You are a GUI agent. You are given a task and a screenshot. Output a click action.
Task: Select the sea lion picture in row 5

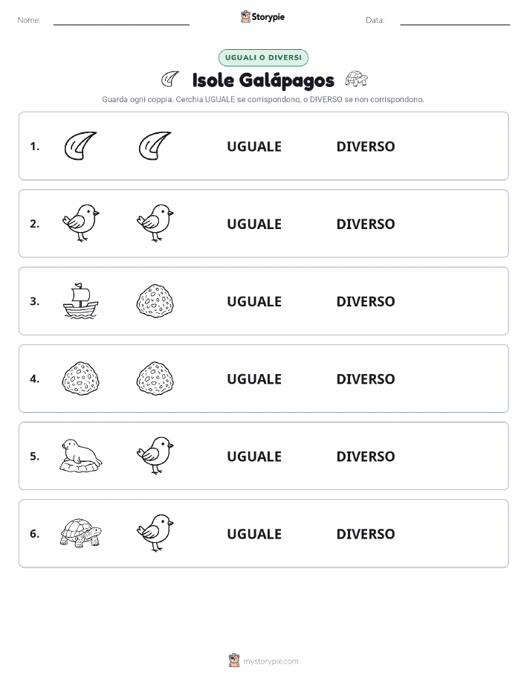[x=81, y=455]
